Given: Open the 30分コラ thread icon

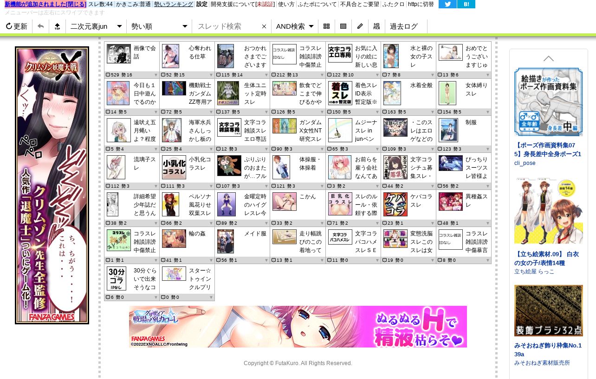Looking at the screenshot, I should tap(117, 278).
